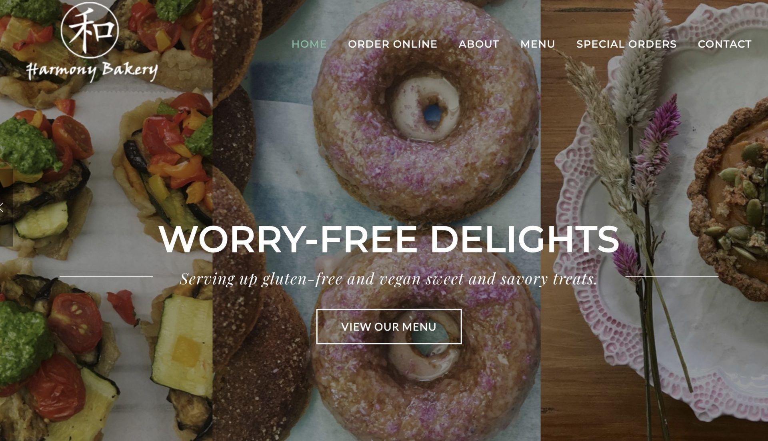
Task: Click the vegetable tart photo panel
Action: tap(106, 220)
